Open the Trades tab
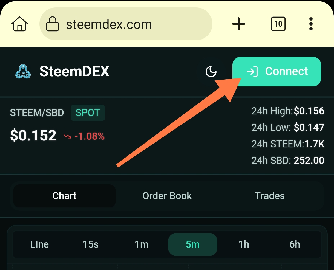Image resolution: width=334 pixels, height=270 pixels. (x=270, y=196)
